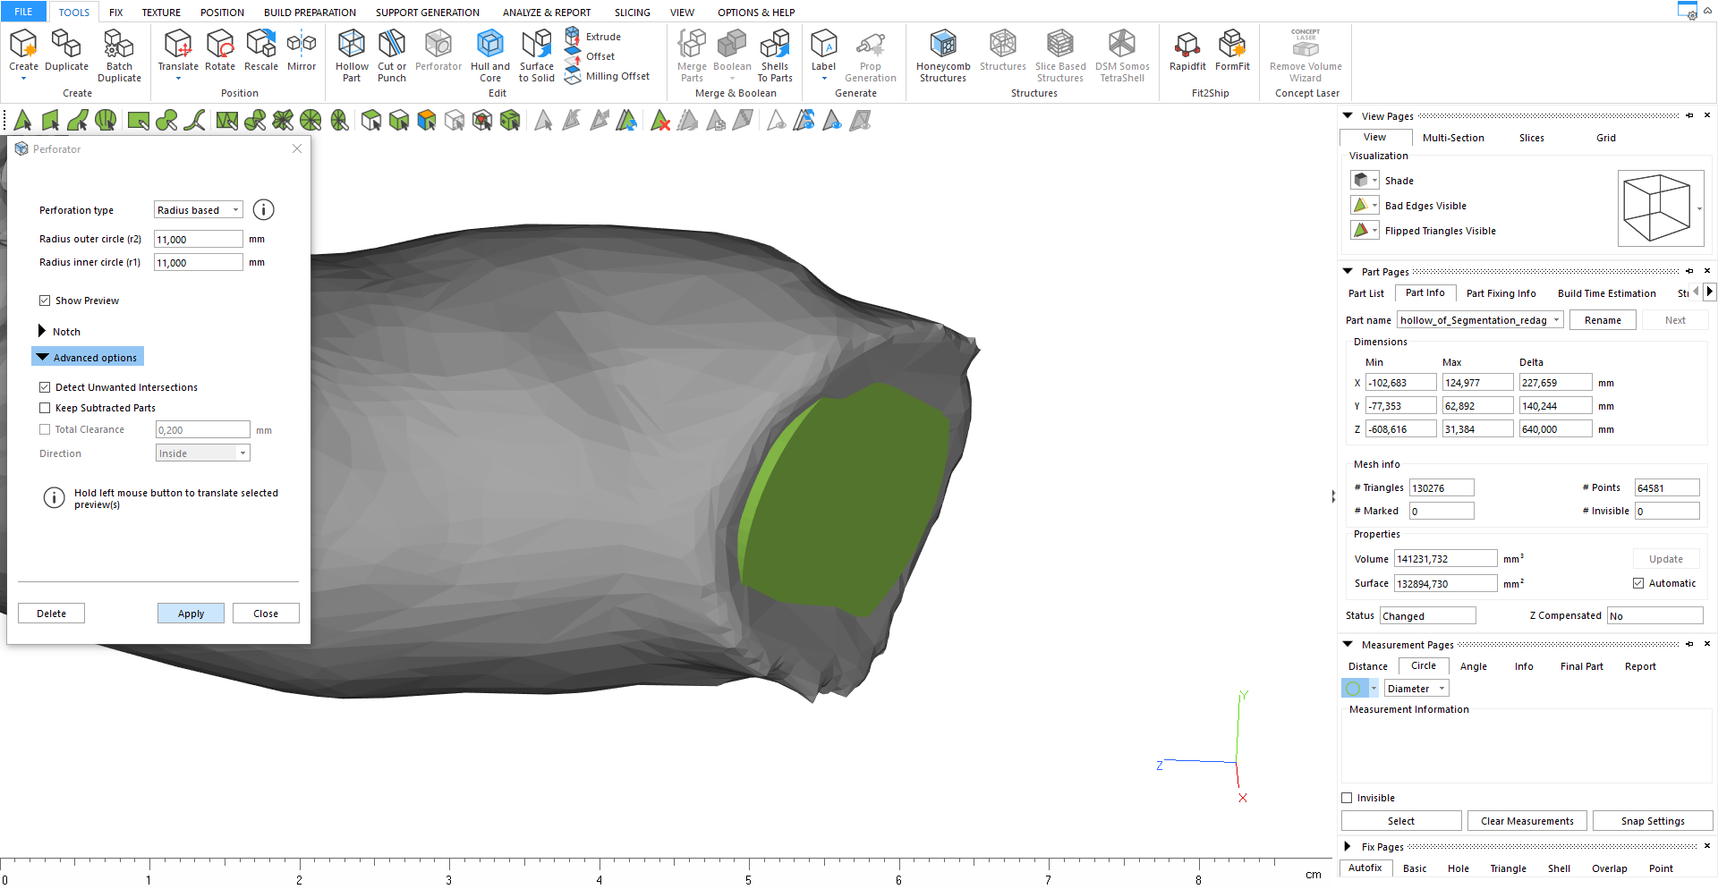Collapse the View Pages panel
The image size is (1718, 889).
[x=1348, y=115]
